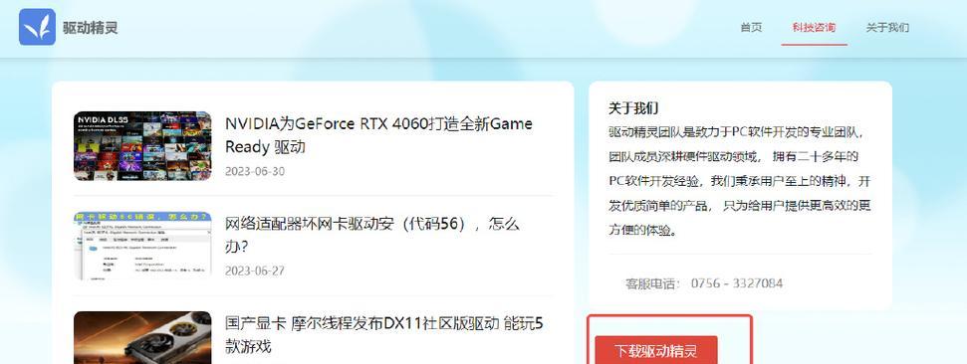967x364 pixels.
Task: Select the 科技咨询 navigation tab
Action: click(x=814, y=28)
